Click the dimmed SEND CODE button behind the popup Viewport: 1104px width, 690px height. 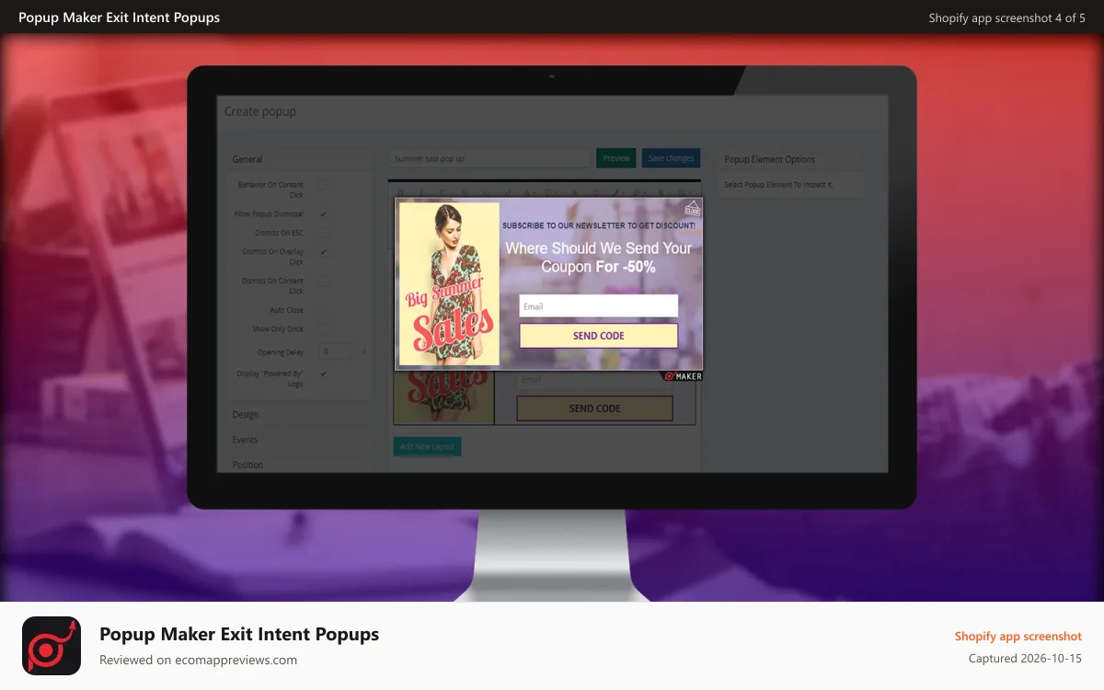coord(594,408)
